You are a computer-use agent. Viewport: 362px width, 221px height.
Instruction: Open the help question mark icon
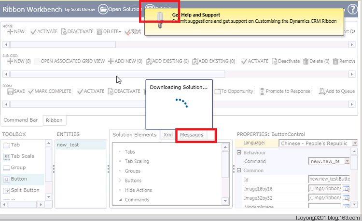tap(352, 10)
